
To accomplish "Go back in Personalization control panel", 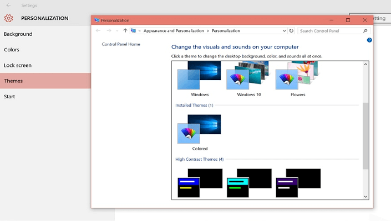I will tap(98, 30).
